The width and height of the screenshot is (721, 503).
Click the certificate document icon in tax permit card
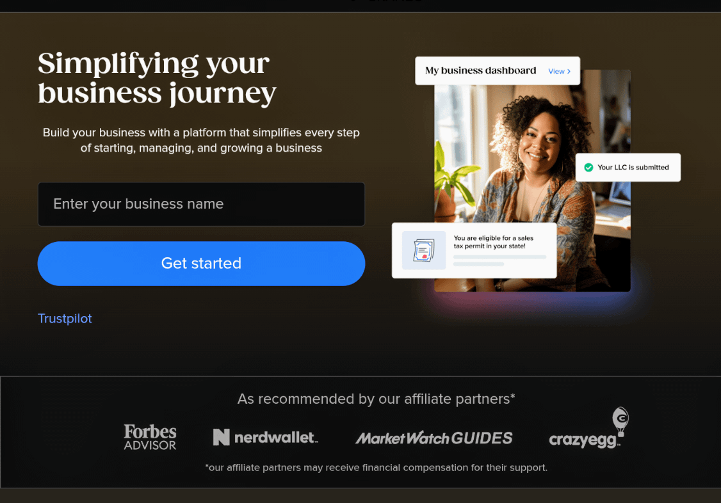tap(423, 250)
